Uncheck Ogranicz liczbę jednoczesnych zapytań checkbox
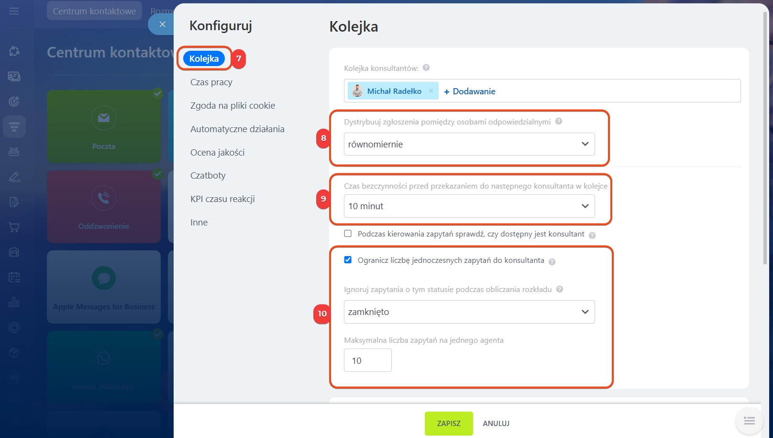 (x=348, y=260)
